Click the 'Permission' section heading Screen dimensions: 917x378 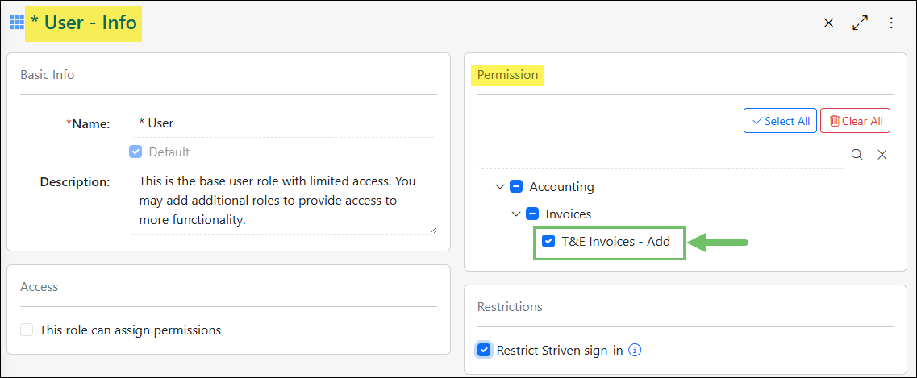pos(507,75)
